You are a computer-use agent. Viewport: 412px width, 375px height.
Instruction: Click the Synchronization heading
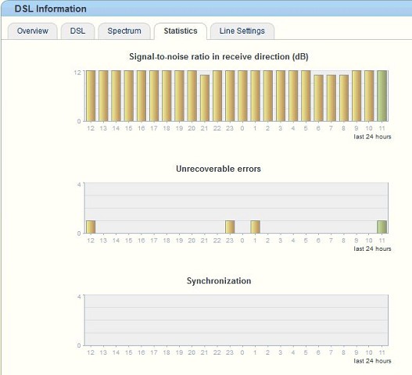click(219, 281)
